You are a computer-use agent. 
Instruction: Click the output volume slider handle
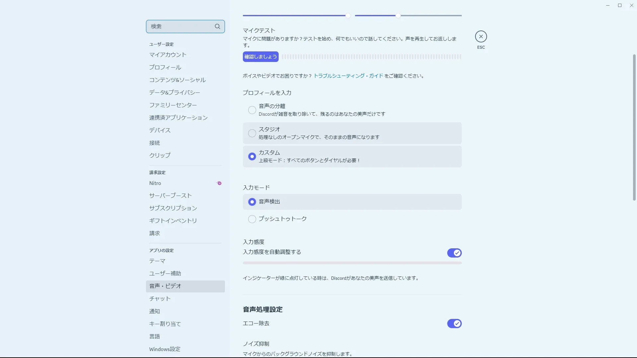pyautogui.click(x=398, y=16)
